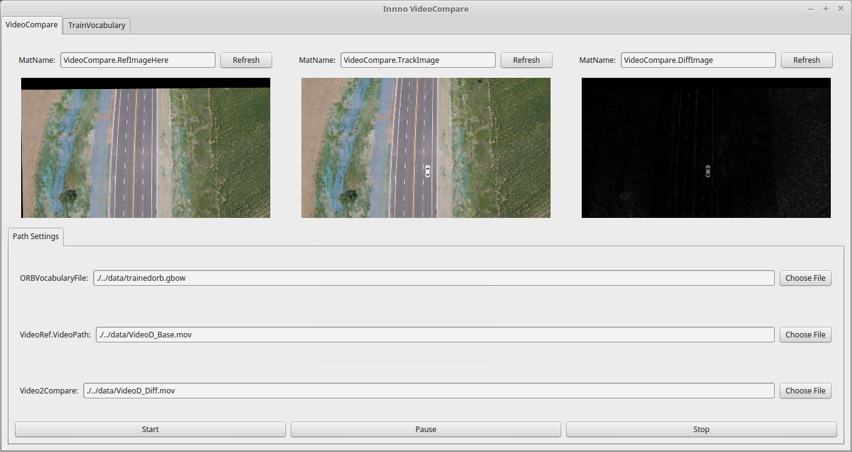Click the Innno VideoCompare window title
This screenshot has width=852, height=452.
[x=426, y=9]
